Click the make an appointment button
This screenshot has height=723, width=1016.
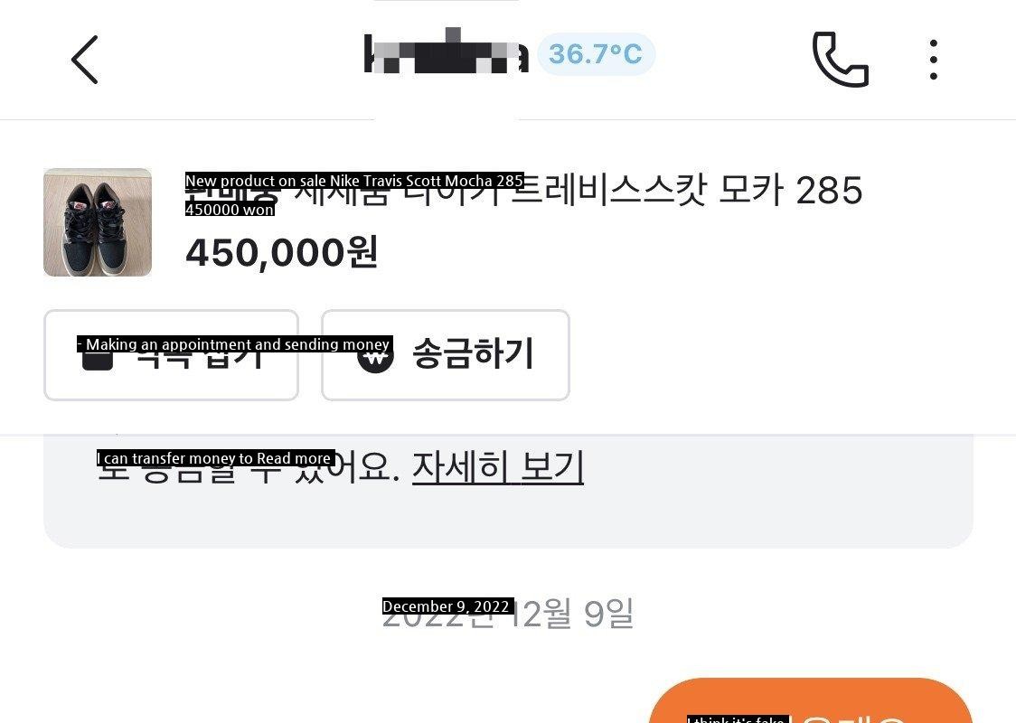(171, 355)
